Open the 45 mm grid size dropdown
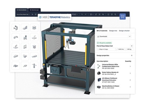 click(75, 14)
